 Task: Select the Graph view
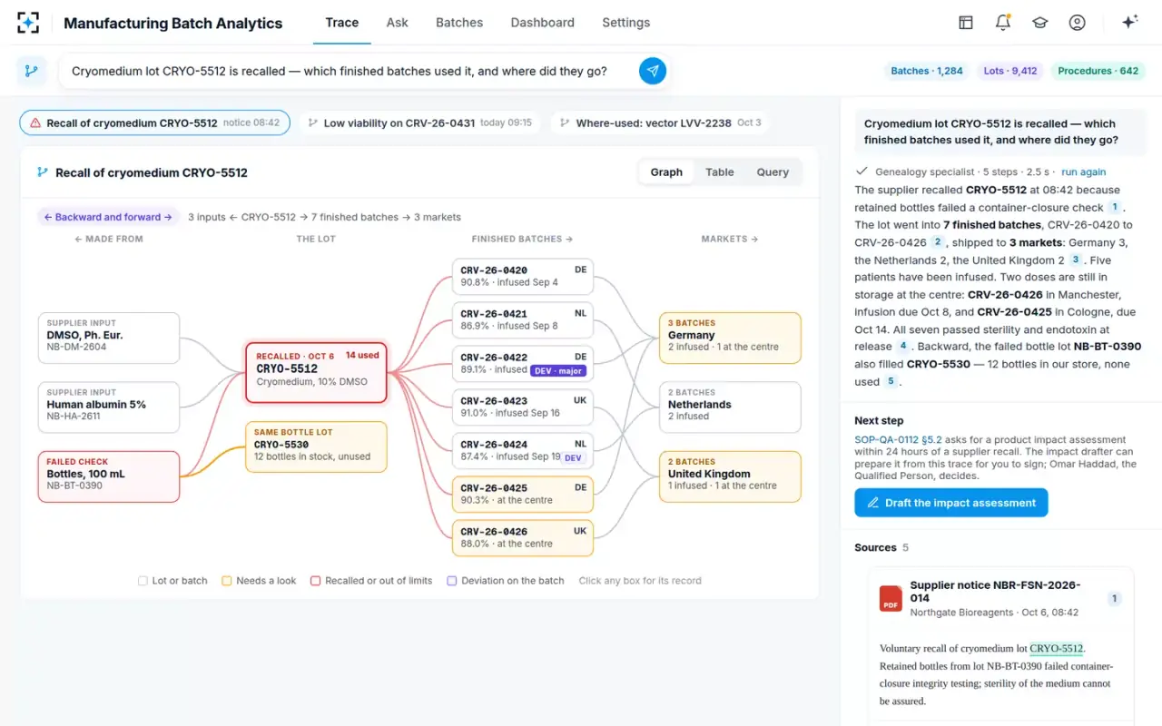pos(666,172)
